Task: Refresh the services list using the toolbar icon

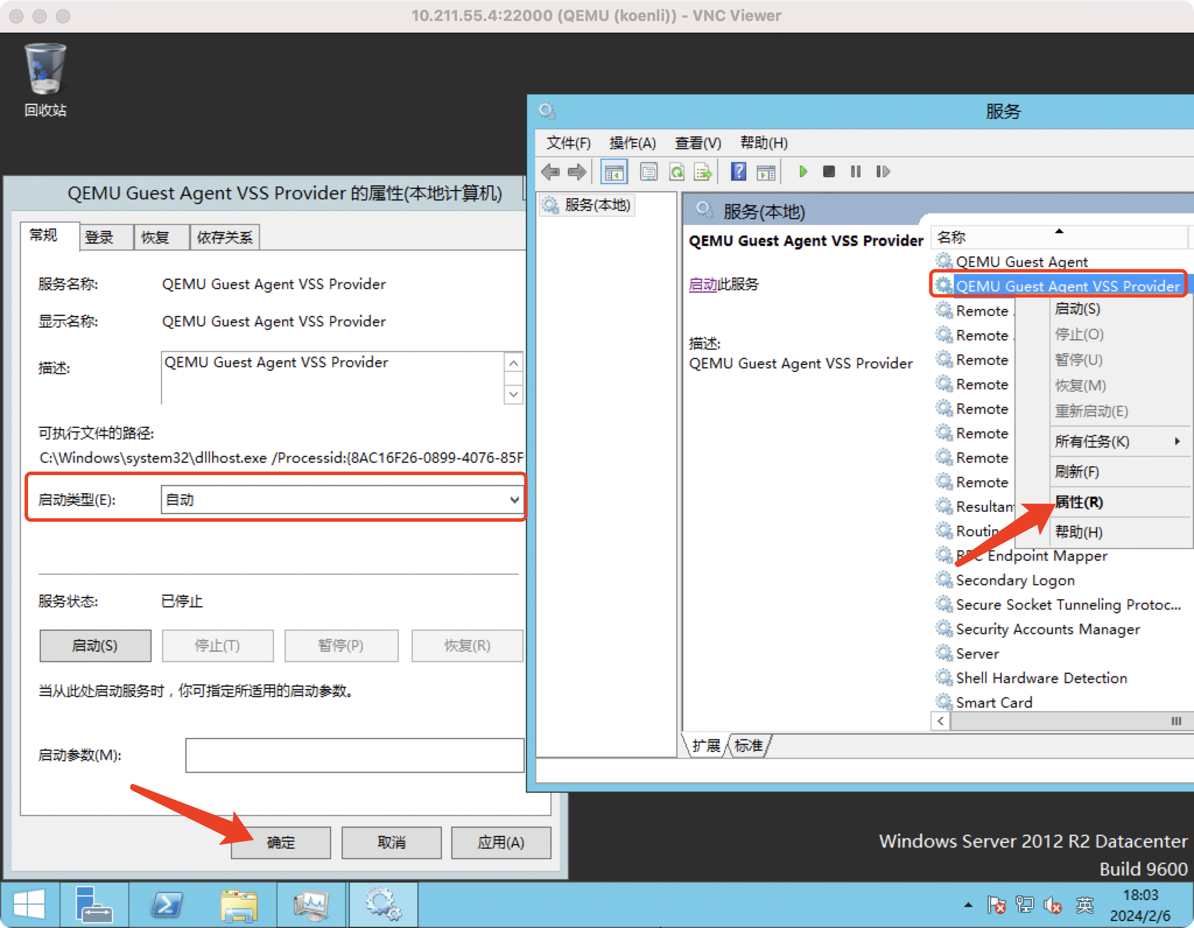Action: [676, 171]
